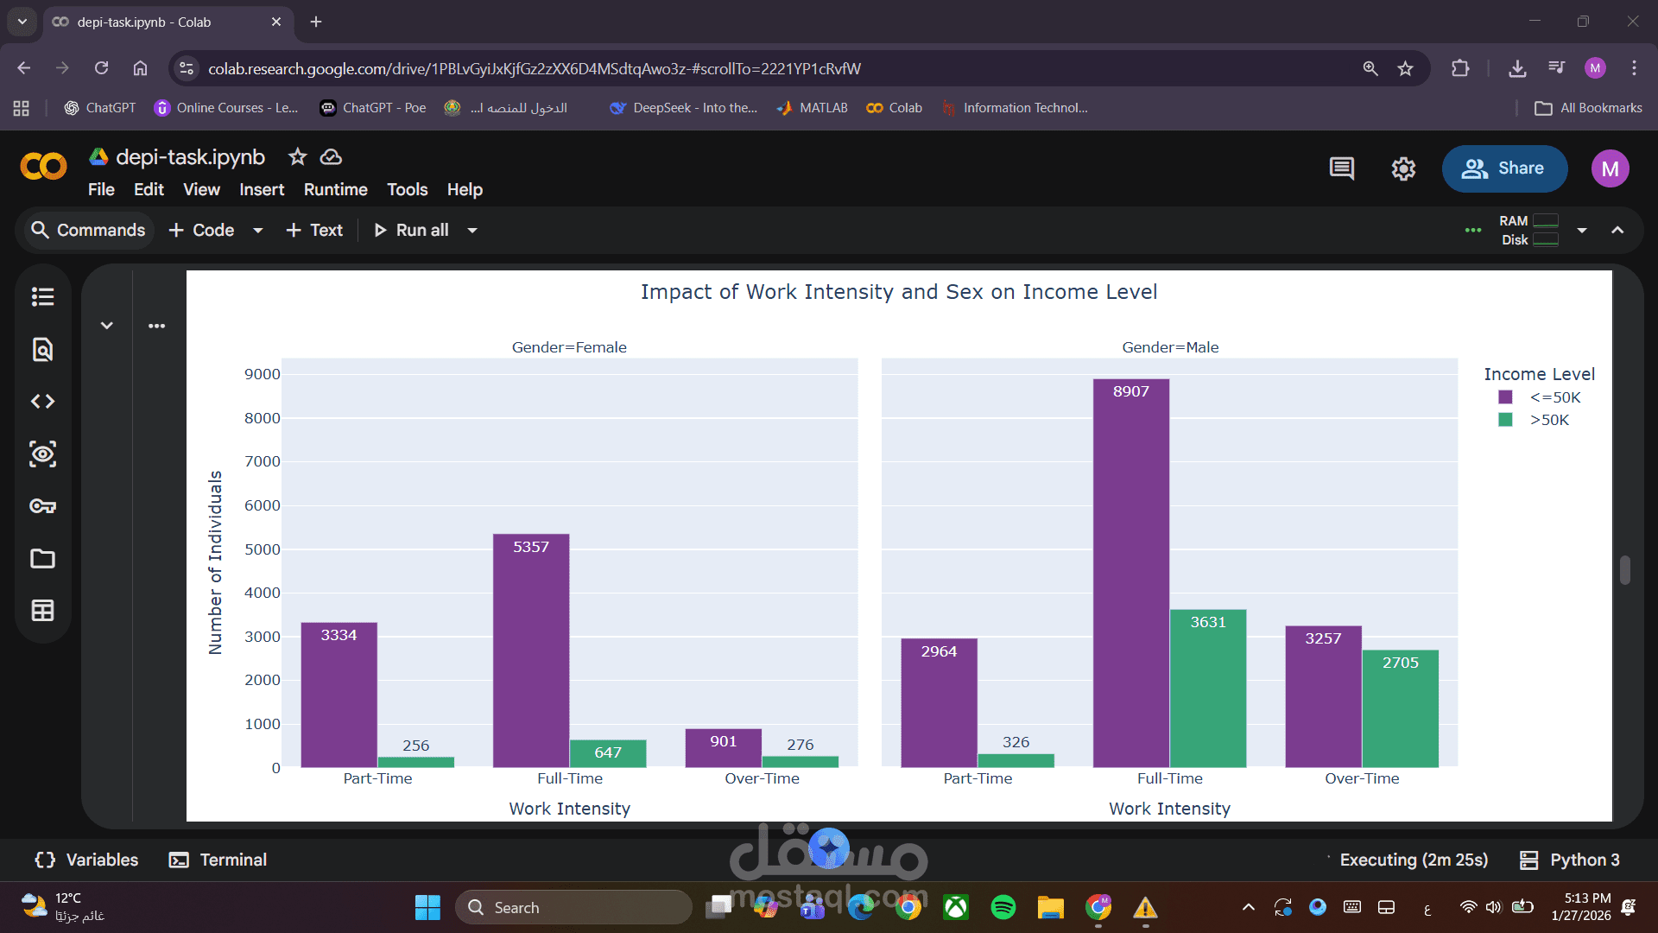Open the Code snippets sidebar icon
This screenshot has height=933, width=1658.
tap(42, 402)
